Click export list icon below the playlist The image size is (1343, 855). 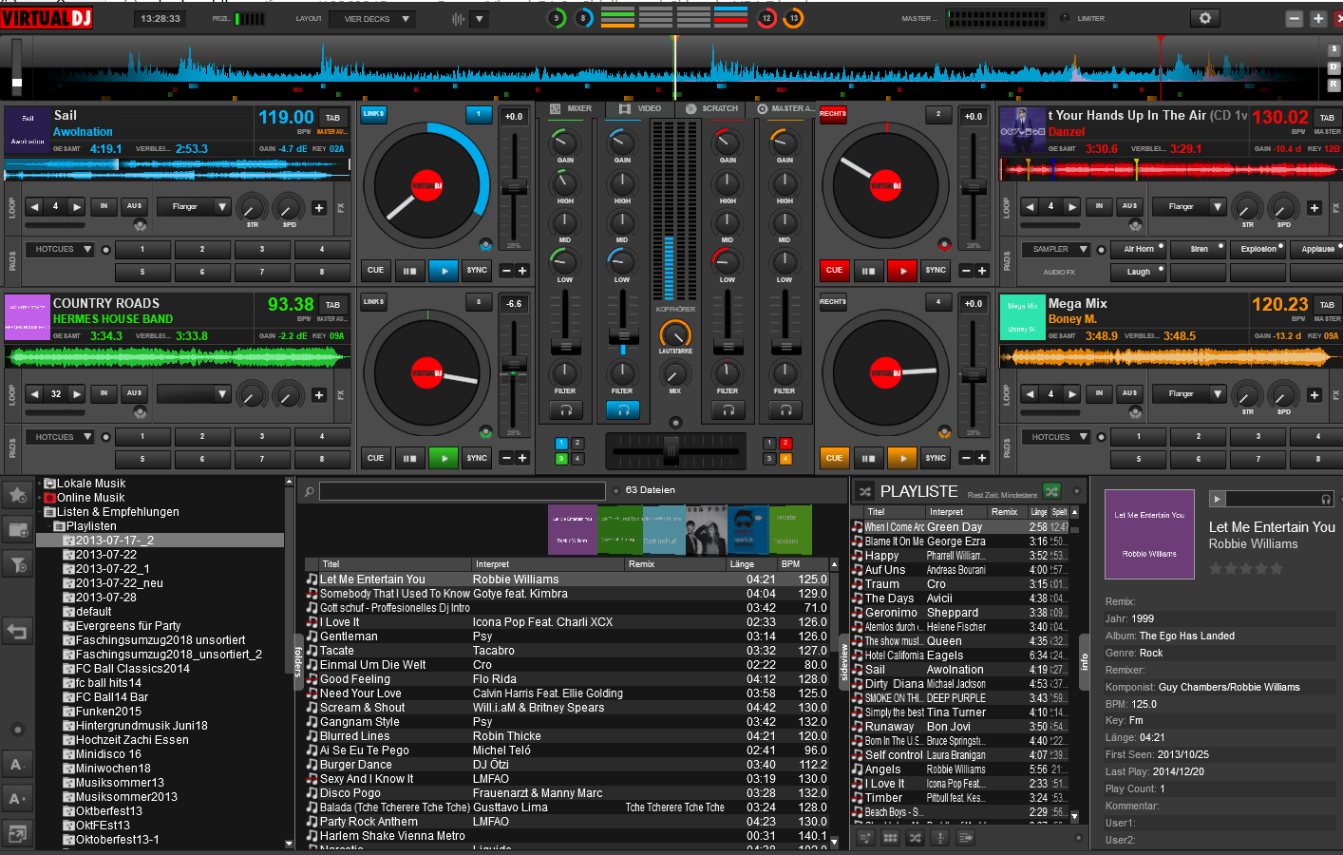[x=965, y=838]
